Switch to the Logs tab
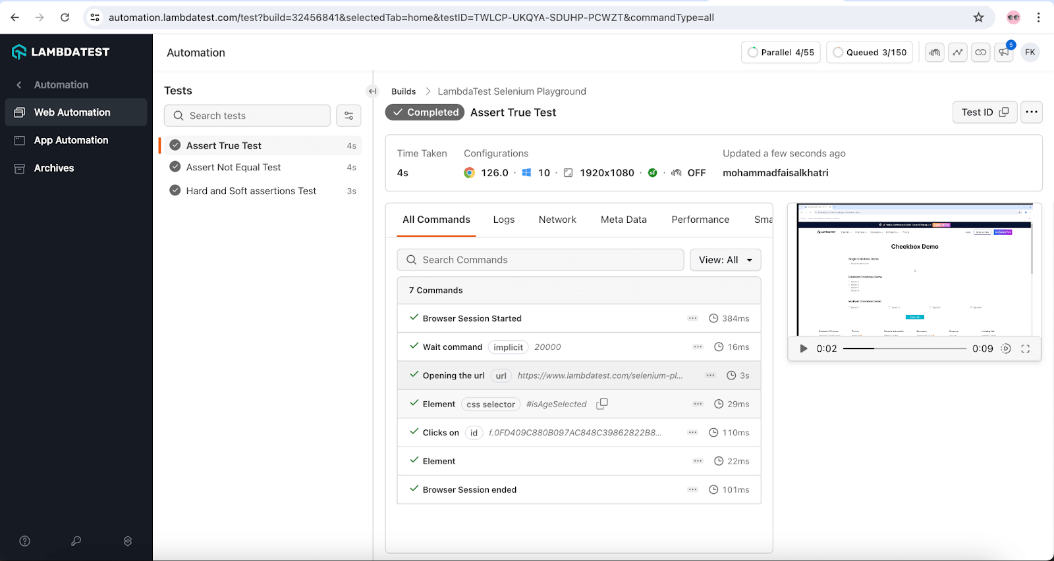The width and height of the screenshot is (1054, 561). [504, 220]
